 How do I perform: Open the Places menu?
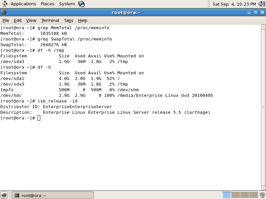click(47, 4)
